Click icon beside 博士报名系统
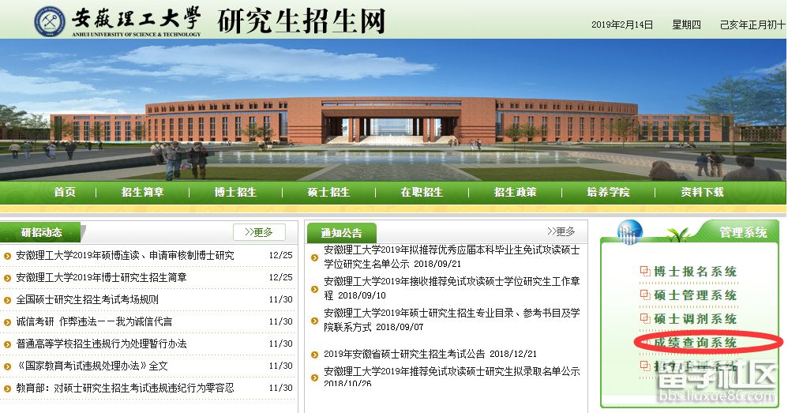The width and height of the screenshot is (788, 413). [x=644, y=272]
